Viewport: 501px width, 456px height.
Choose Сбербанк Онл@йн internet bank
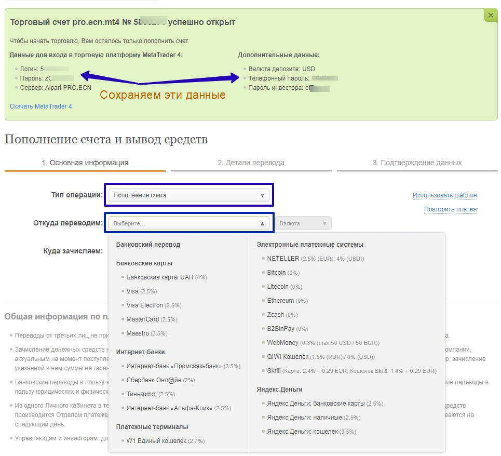pyautogui.click(x=153, y=381)
